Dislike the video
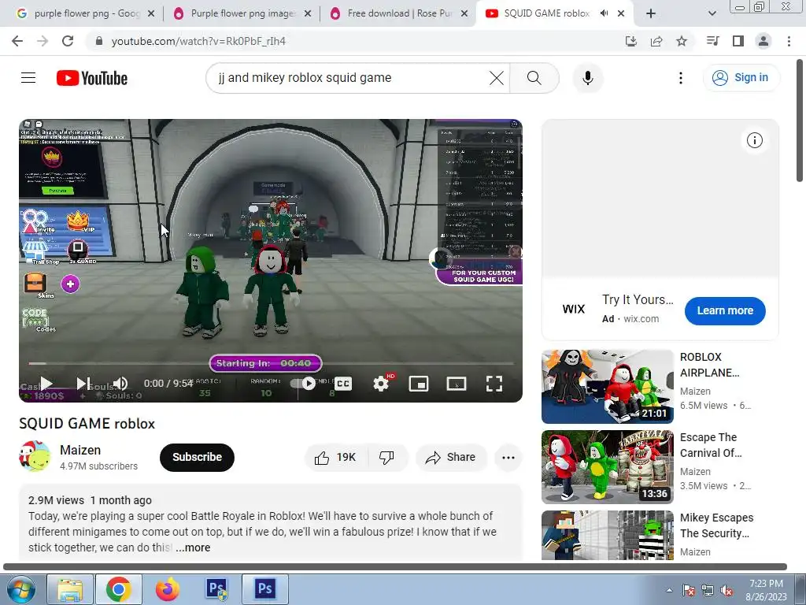 coord(386,458)
